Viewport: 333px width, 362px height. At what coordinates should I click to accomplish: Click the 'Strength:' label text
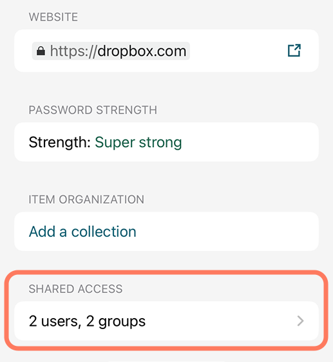point(60,142)
